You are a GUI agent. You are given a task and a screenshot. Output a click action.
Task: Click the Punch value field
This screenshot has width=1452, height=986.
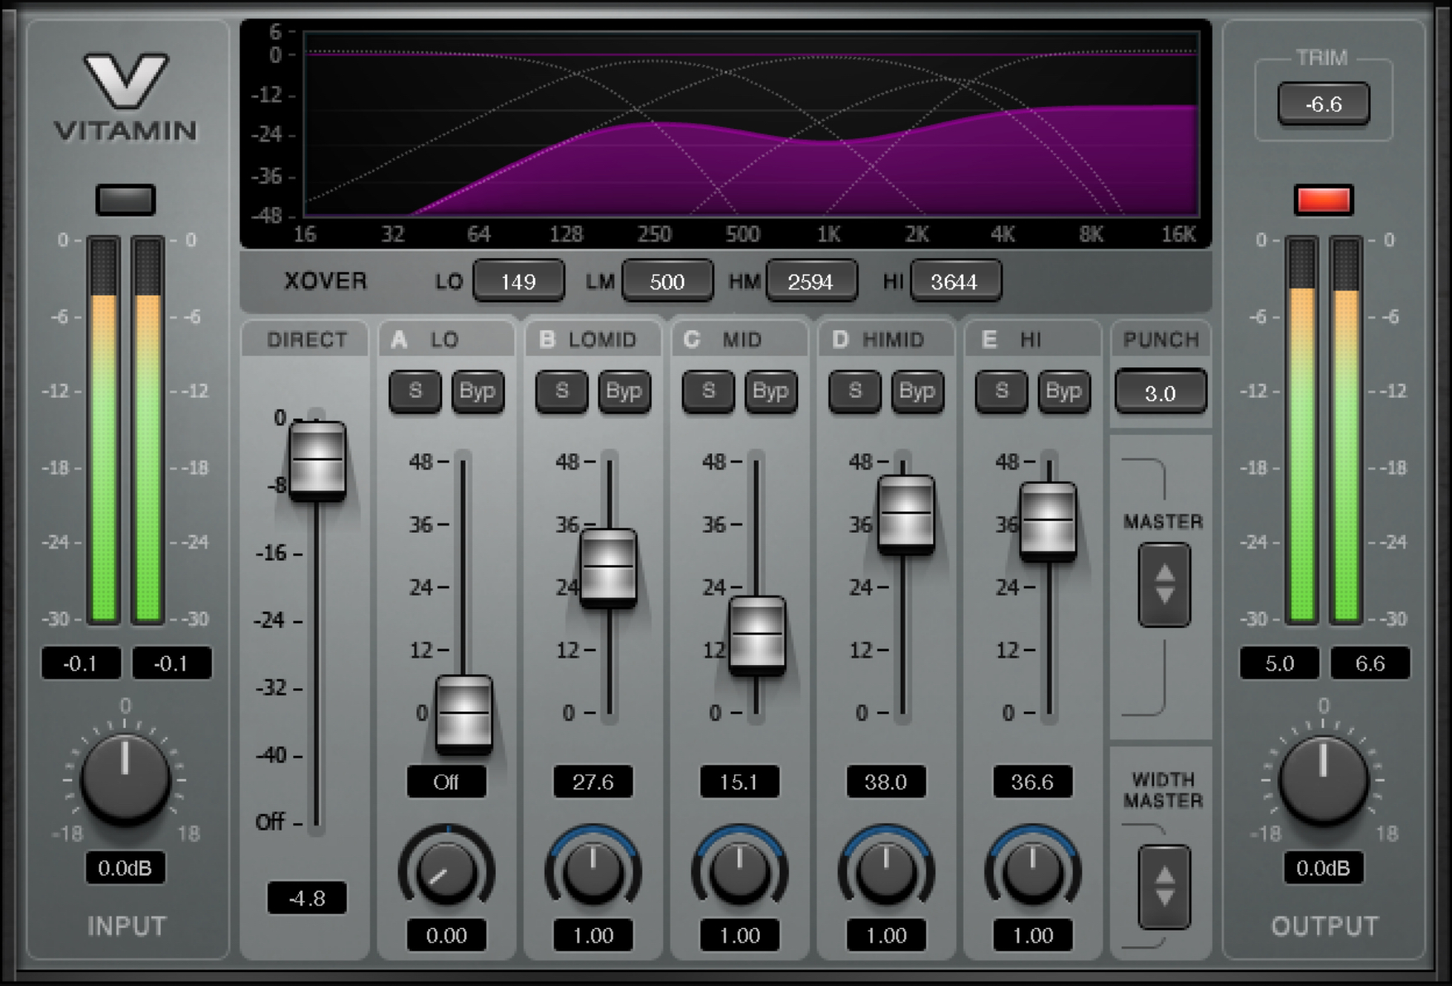(x=1160, y=393)
